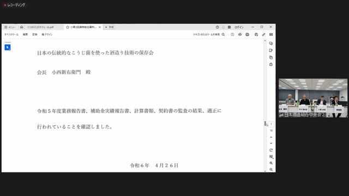Click the line 行われていることを確認しました。

click(75, 127)
